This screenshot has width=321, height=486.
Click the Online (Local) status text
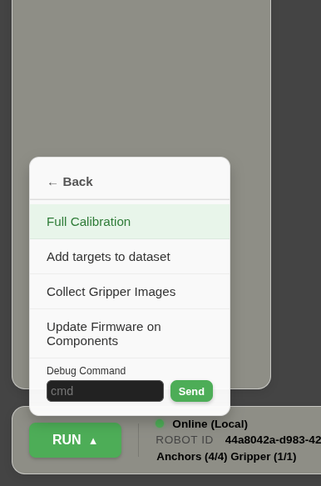pos(210,424)
